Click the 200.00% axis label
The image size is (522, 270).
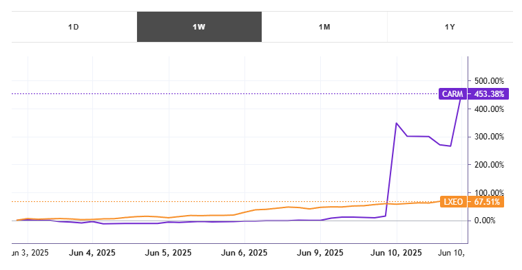489,165
